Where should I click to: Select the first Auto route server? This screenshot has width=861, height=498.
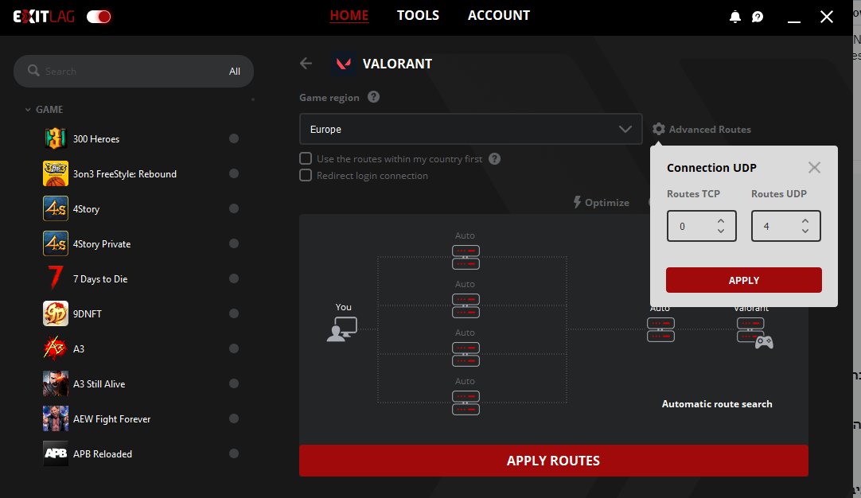click(x=466, y=257)
